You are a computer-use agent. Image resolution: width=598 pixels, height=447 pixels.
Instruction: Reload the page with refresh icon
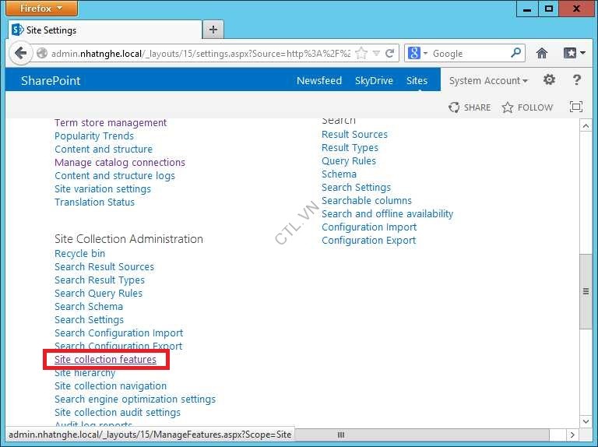tap(390, 54)
